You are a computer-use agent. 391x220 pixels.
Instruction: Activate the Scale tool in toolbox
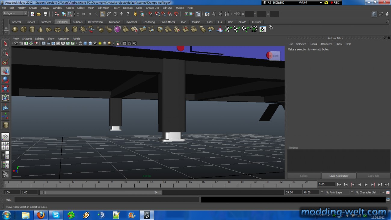pyautogui.click(x=5, y=89)
